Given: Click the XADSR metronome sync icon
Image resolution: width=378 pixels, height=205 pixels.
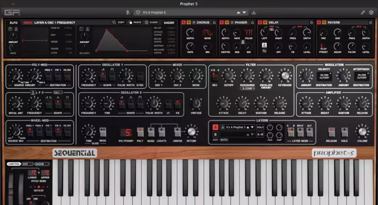Looking at the screenshot, I should pos(87,29).
